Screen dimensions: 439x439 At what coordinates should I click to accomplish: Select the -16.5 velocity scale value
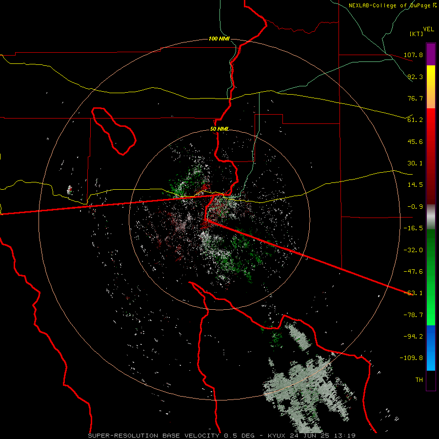point(413,228)
